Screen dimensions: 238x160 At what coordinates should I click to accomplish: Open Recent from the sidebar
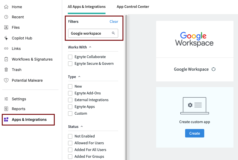coord(18,17)
